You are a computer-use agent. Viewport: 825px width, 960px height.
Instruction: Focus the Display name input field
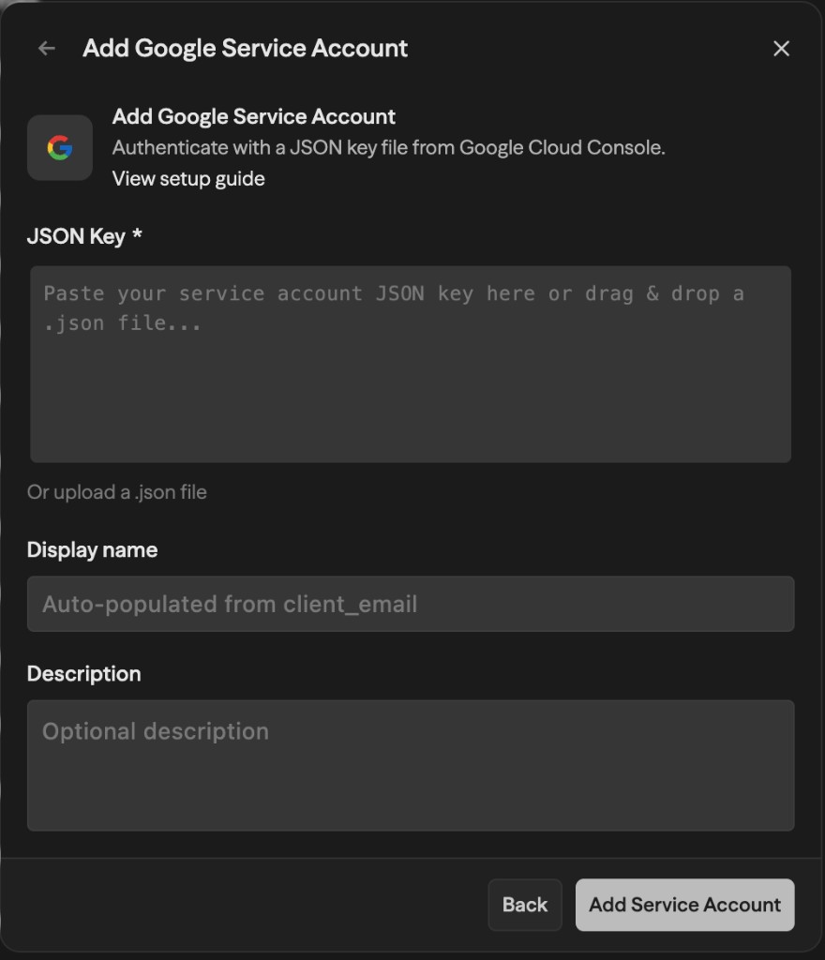coord(411,604)
